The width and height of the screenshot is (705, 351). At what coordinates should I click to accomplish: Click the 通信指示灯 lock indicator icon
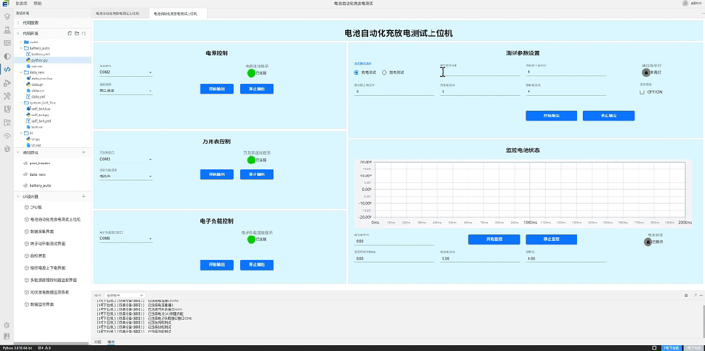coord(646,72)
